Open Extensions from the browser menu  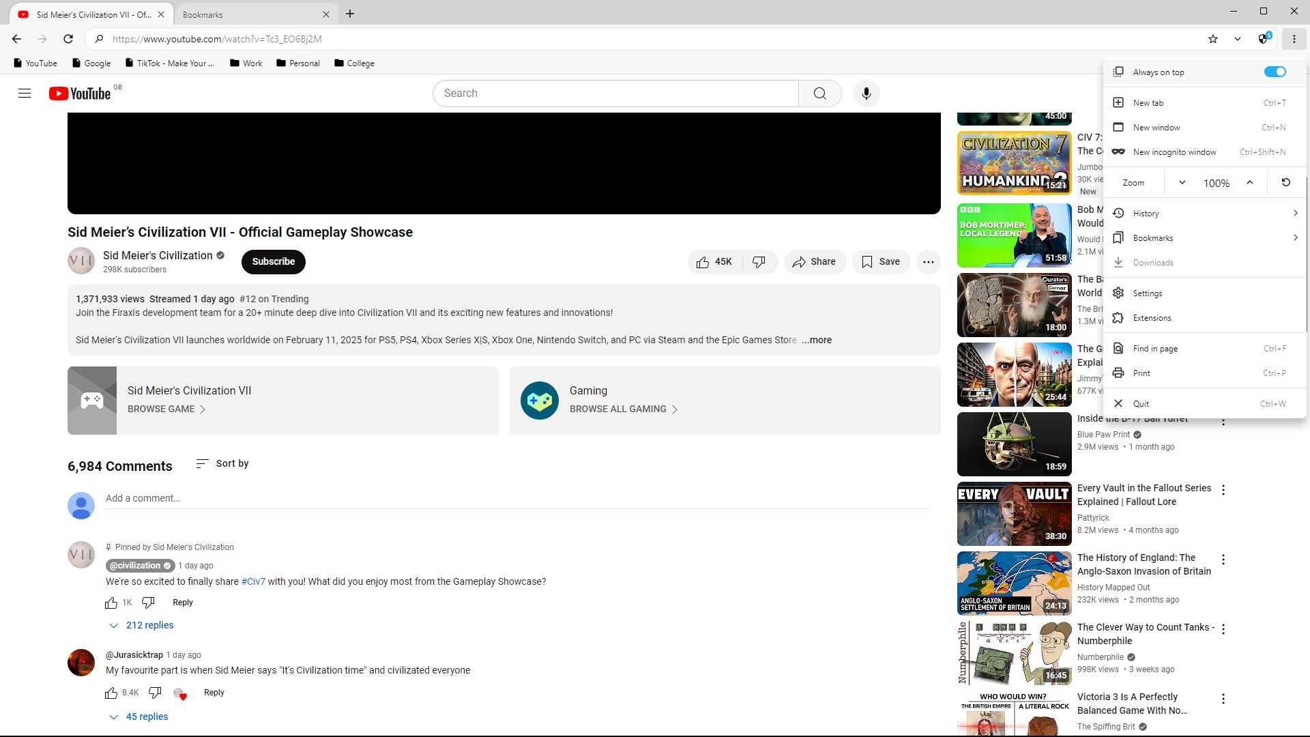tap(1151, 317)
